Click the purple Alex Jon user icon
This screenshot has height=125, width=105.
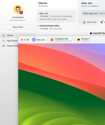coord(34,40)
